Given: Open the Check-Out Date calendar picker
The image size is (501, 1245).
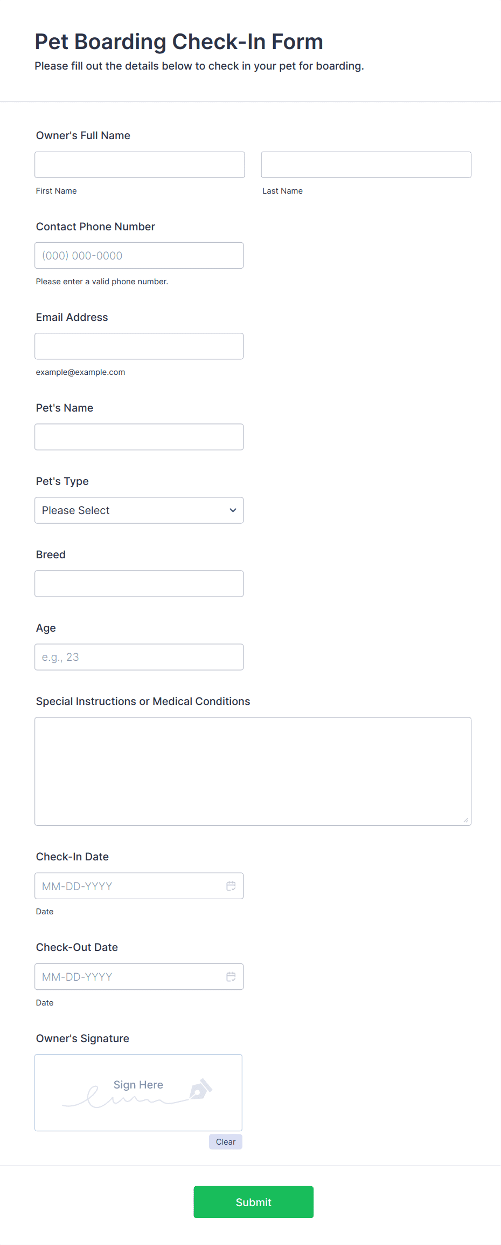Looking at the screenshot, I should (x=231, y=976).
